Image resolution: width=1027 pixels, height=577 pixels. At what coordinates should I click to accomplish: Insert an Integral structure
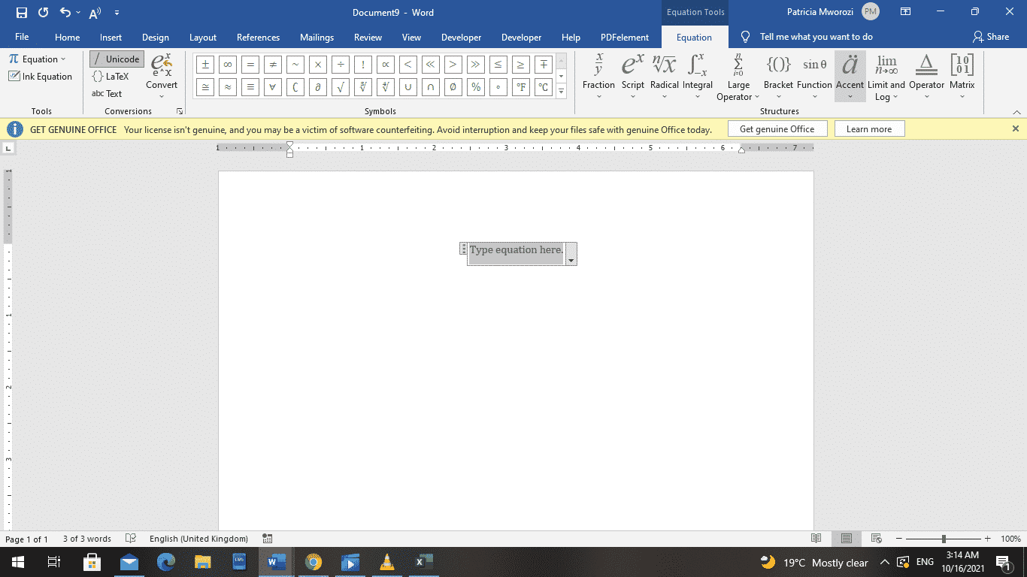[698, 75]
